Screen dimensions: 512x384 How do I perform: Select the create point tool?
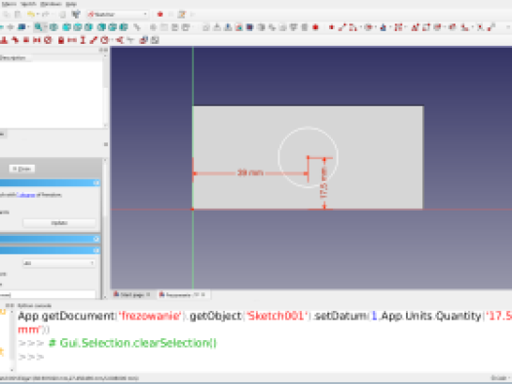click(331, 27)
